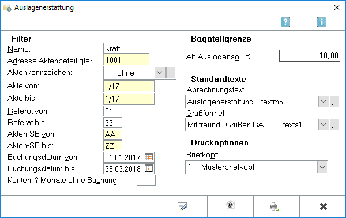Viewport: 346px width, 218px height.
Task: Click the ellipsis button beside Abrechnungstext
Action: pyautogui.click(x=334, y=102)
